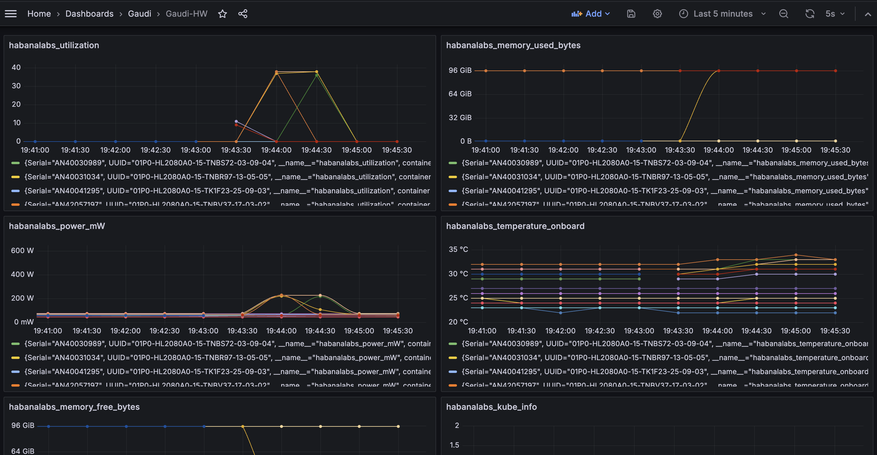Click the 35 °C y-axis label
The width and height of the screenshot is (877, 455).
(x=458, y=250)
